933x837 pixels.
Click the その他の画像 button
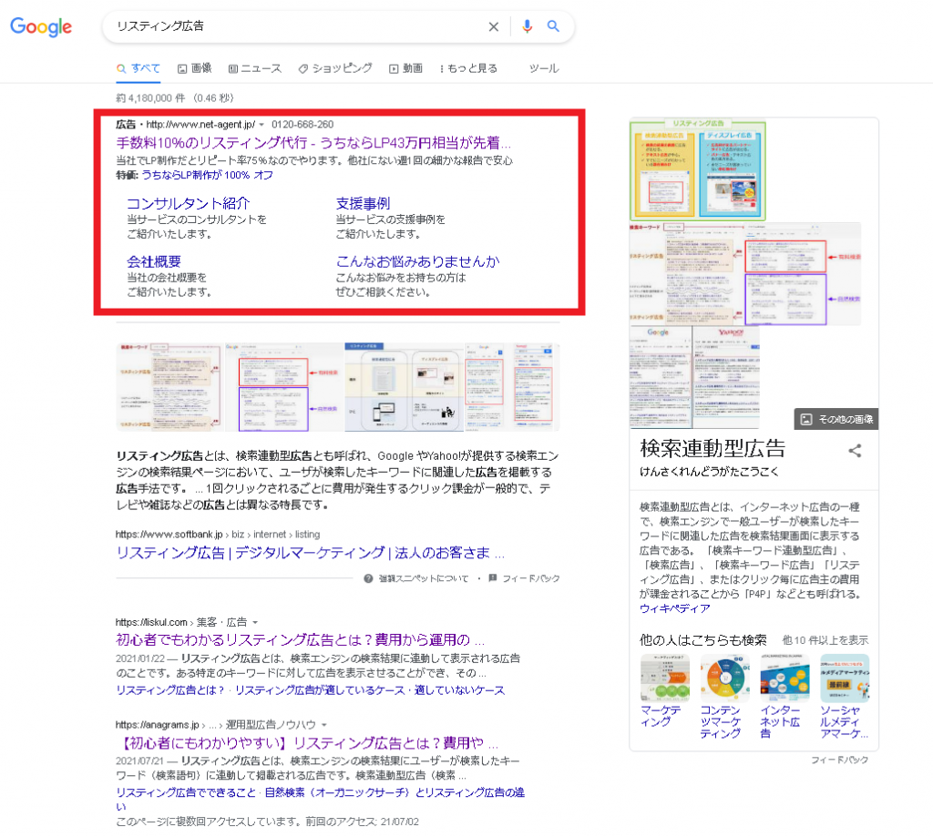836,419
